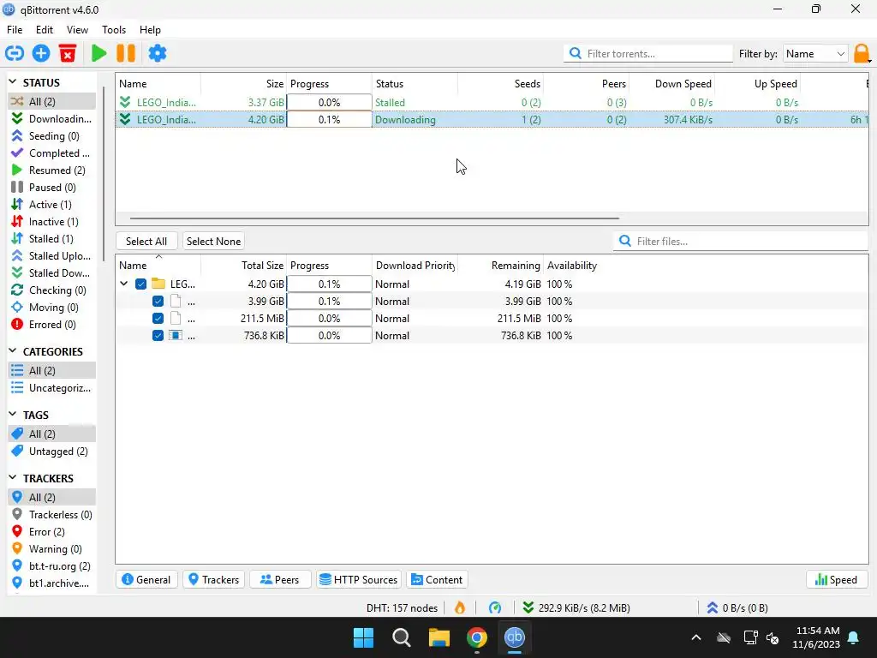Click the stalled torrent 0.0% progress bar
Image resolution: width=877 pixels, height=658 pixels.
(330, 103)
